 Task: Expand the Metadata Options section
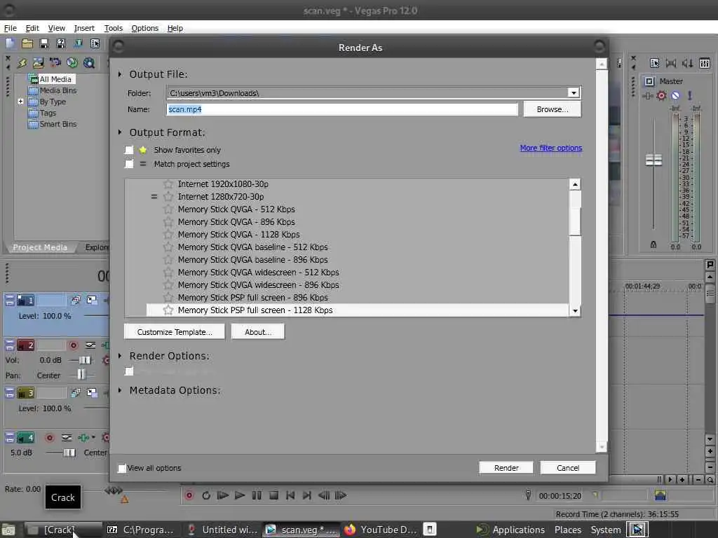tap(120, 390)
